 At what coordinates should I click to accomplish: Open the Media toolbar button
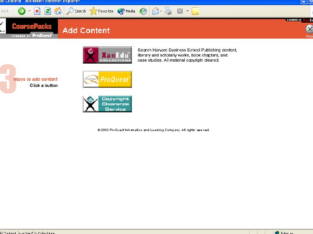click(x=126, y=11)
